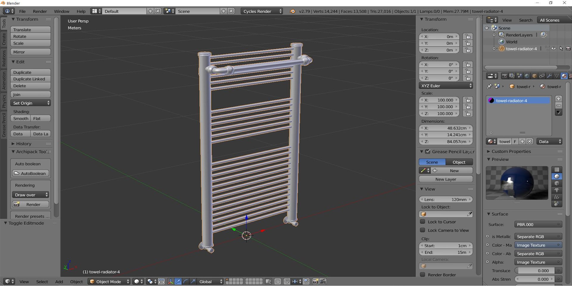
Task: Open the Window menu
Action: coord(62,11)
